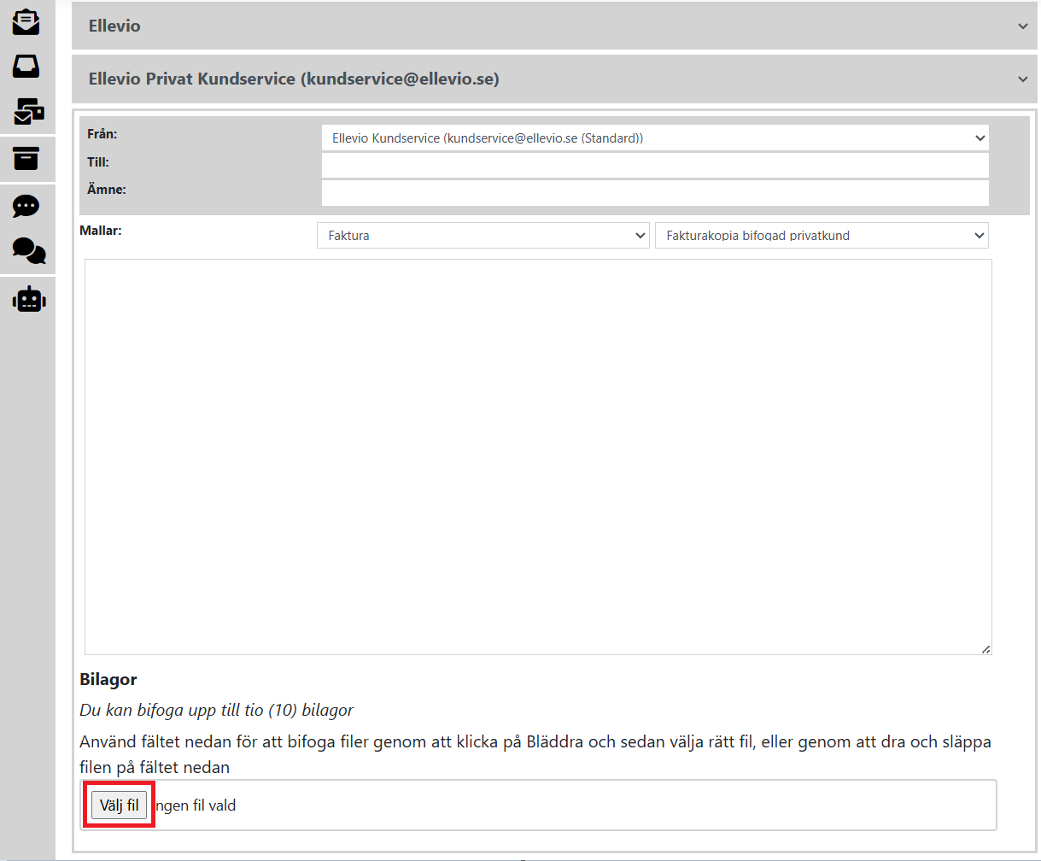Open the Från sender dropdown
This screenshot has height=861, width=1041.
click(655, 138)
